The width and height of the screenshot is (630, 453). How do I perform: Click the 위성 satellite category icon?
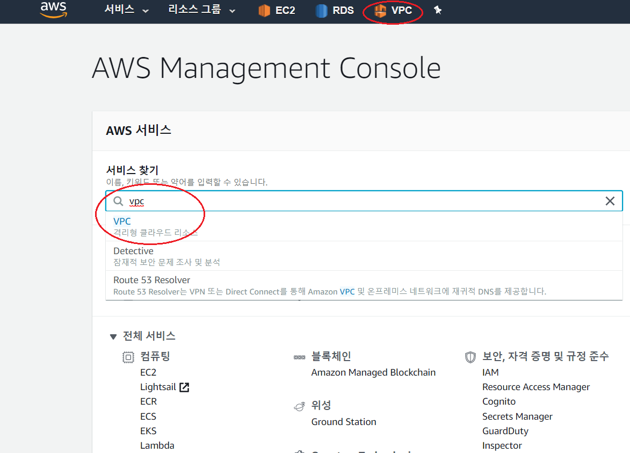click(299, 406)
